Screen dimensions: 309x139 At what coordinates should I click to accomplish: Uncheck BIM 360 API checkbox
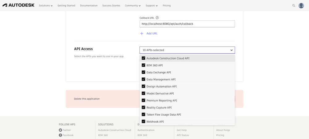coord(143,65)
